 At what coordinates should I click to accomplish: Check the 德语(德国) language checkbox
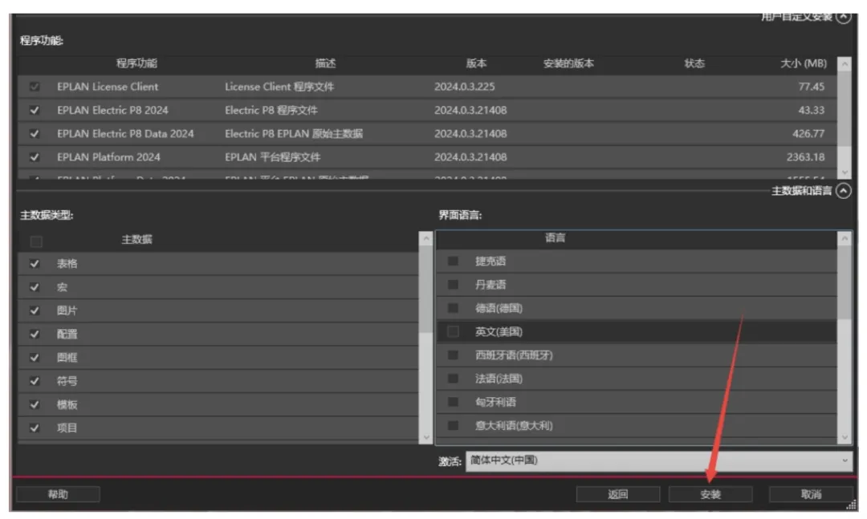pos(453,308)
